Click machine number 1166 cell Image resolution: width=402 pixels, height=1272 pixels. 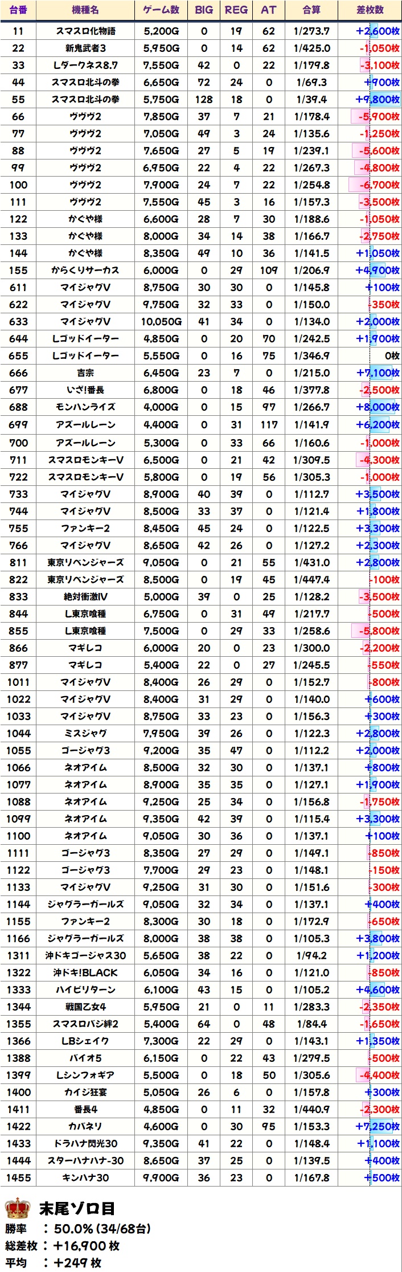[18, 938]
